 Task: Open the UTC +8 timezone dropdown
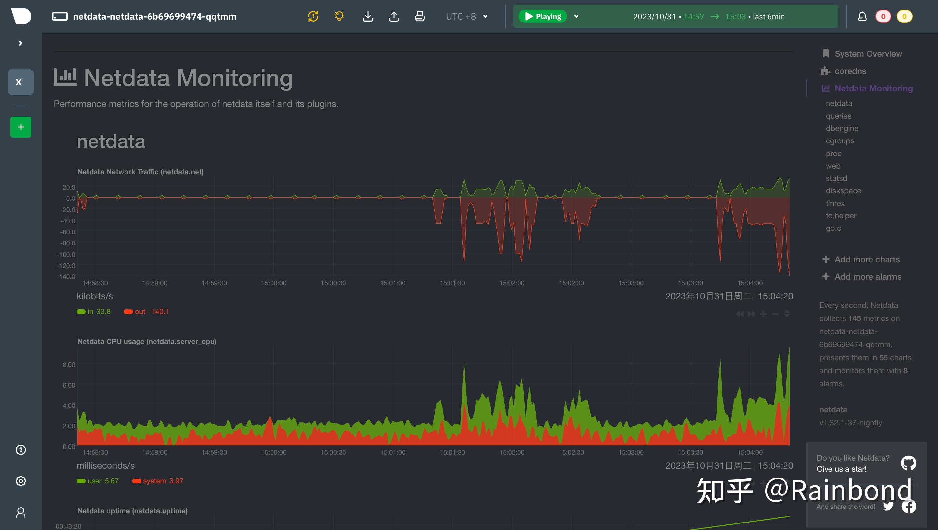(x=466, y=16)
